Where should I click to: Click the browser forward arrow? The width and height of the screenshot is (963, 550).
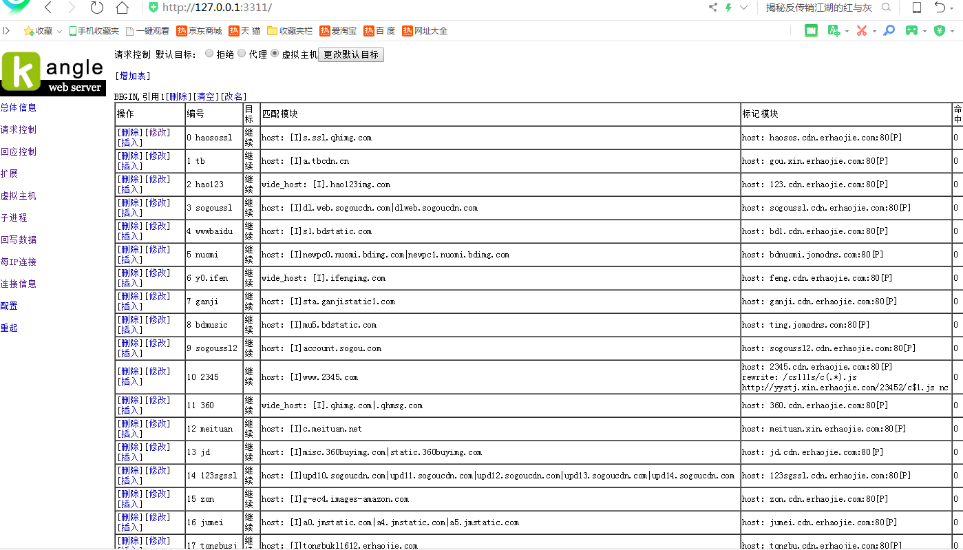[72, 8]
